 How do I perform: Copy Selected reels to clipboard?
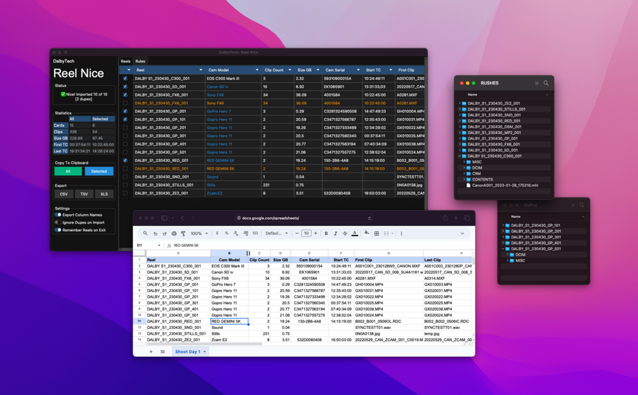99,171
